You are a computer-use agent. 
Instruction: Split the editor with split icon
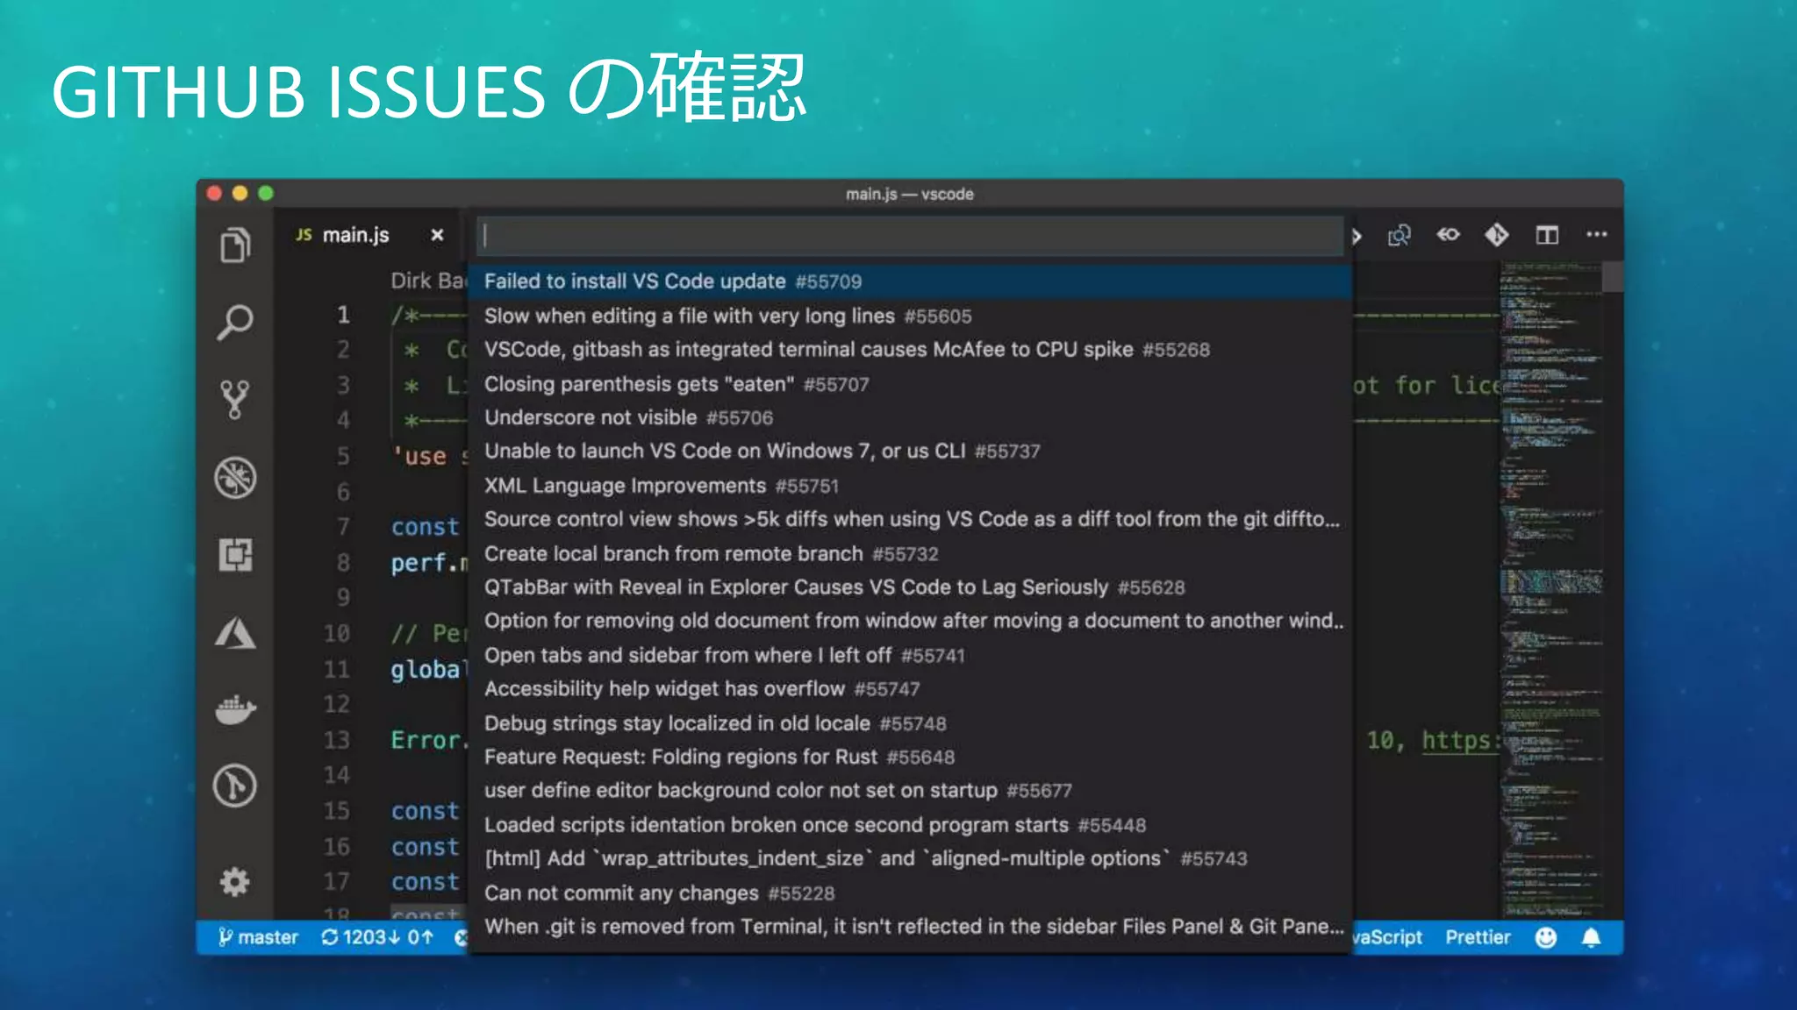coord(1547,234)
